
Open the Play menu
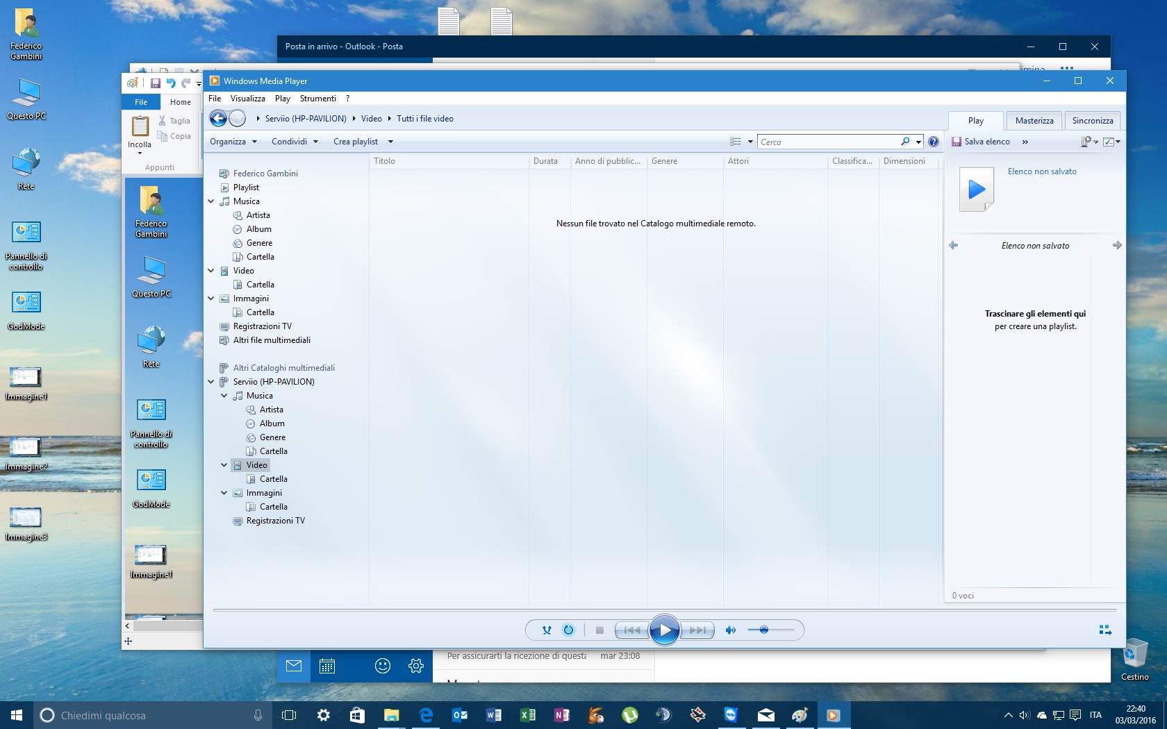coord(283,99)
